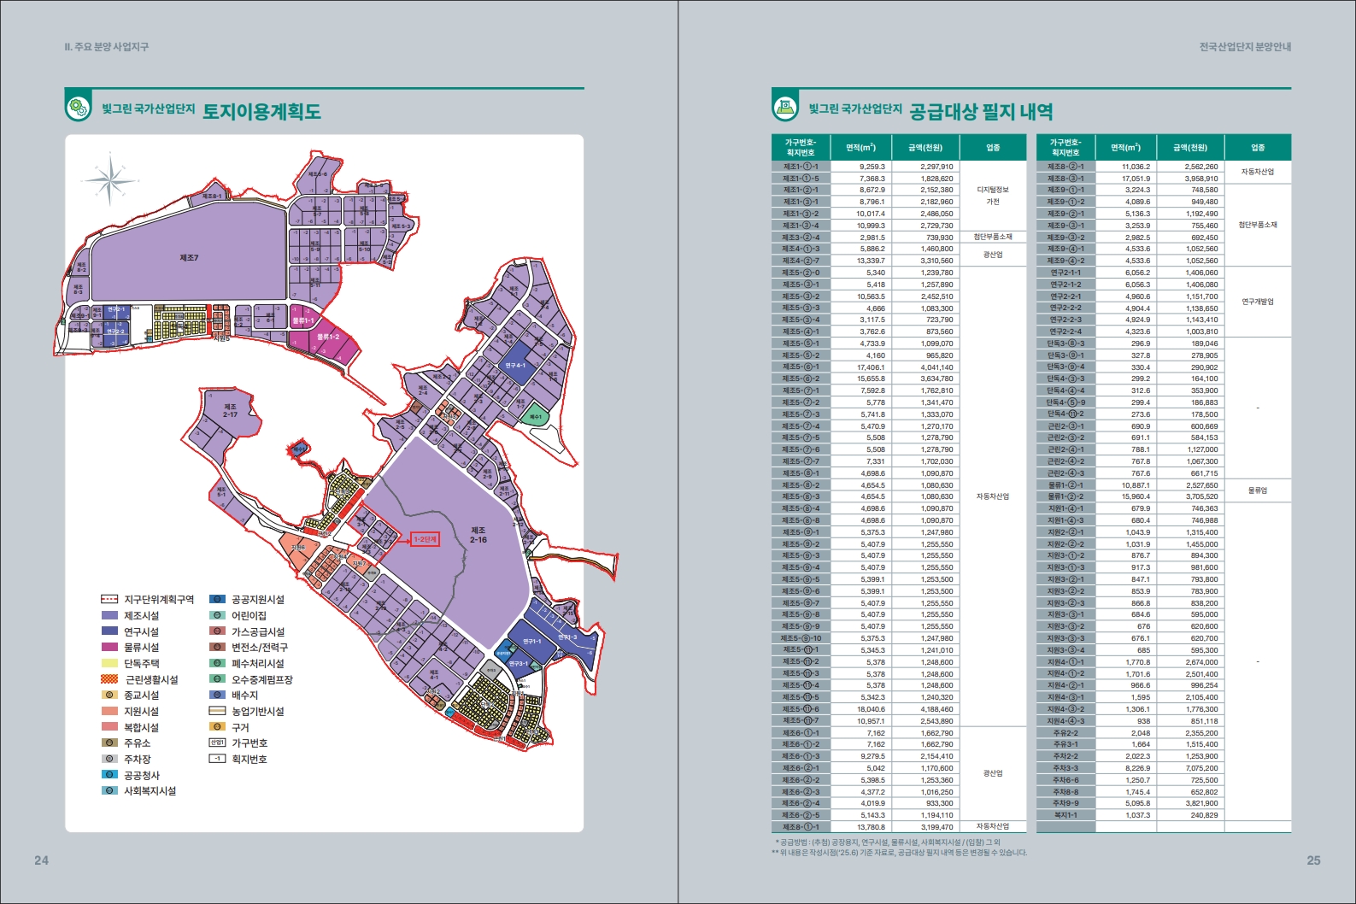Image resolution: width=1356 pixels, height=904 pixels.
Task: Click the 물류업 industry cell
Action: (x=1258, y=490)
